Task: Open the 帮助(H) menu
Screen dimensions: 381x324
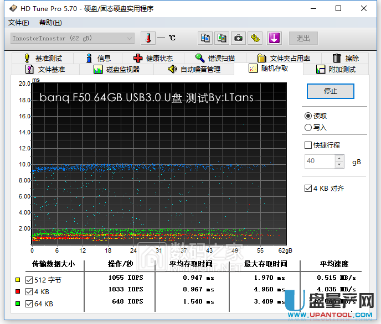Action: (50, 23)
